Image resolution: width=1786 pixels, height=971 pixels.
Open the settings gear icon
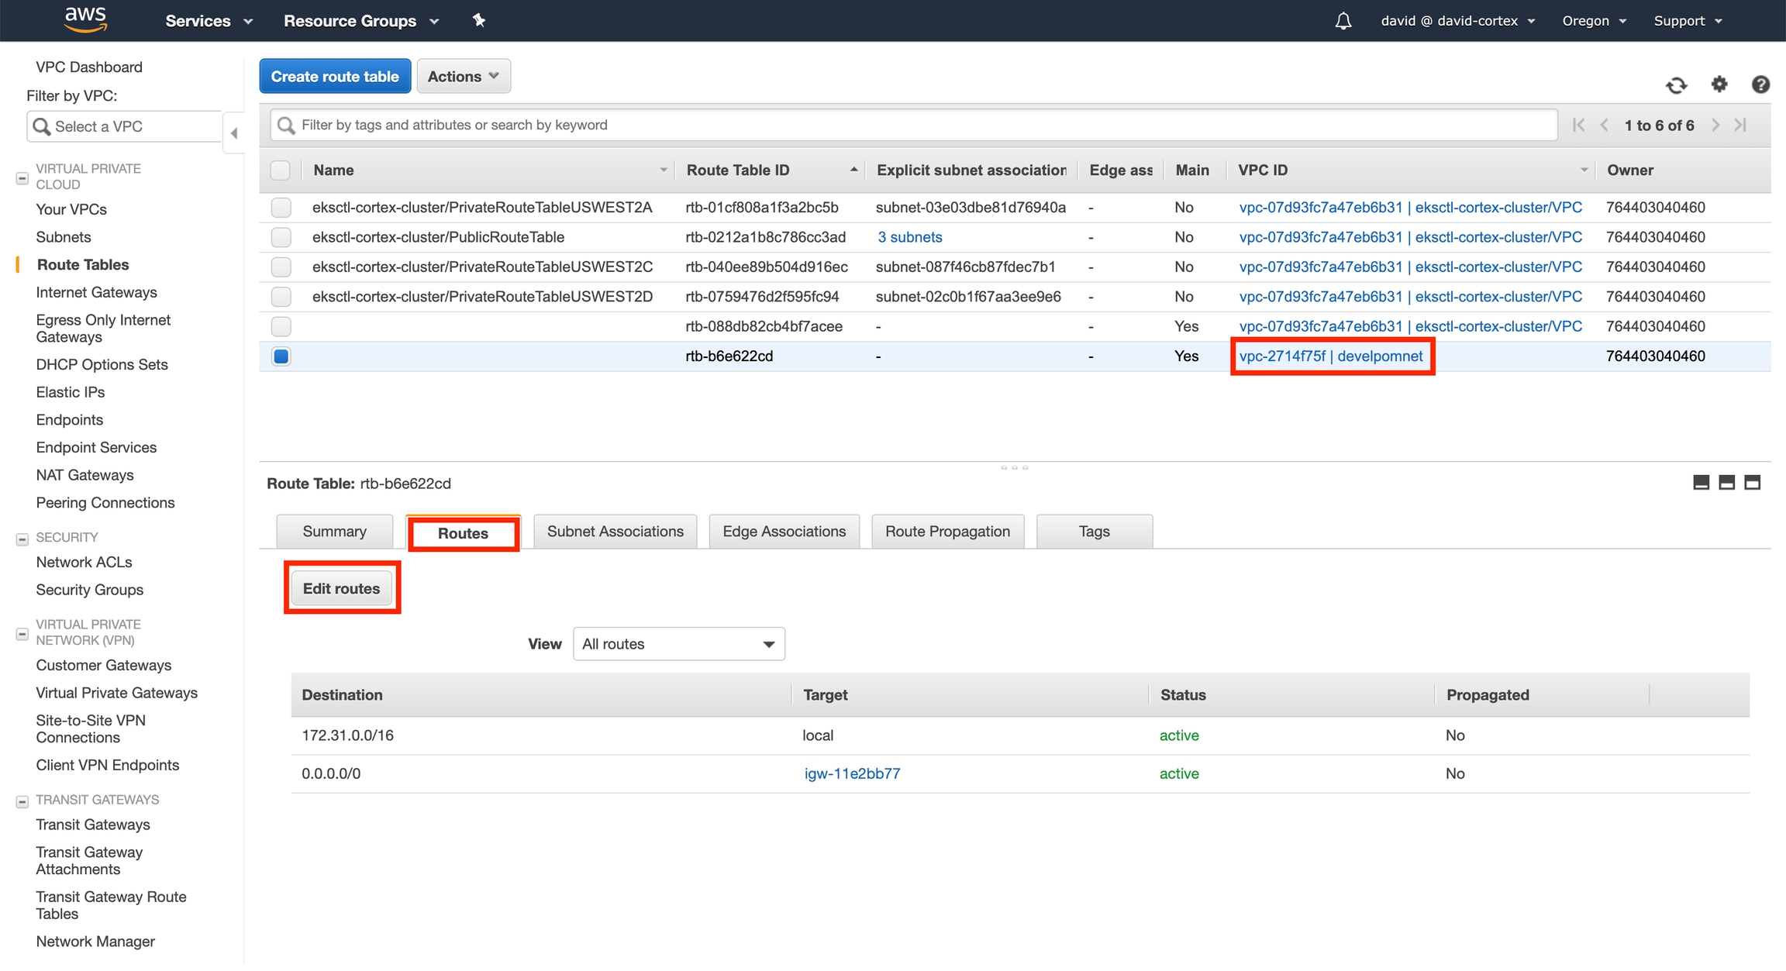1719,84
